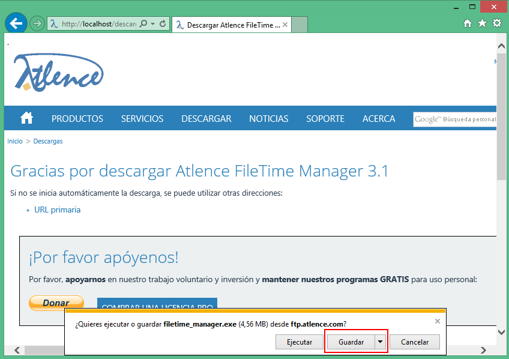Click 'COMPRAR UNA LICENCIA PRO' button
The image size is (509, 359).
[x=157, y=303]
